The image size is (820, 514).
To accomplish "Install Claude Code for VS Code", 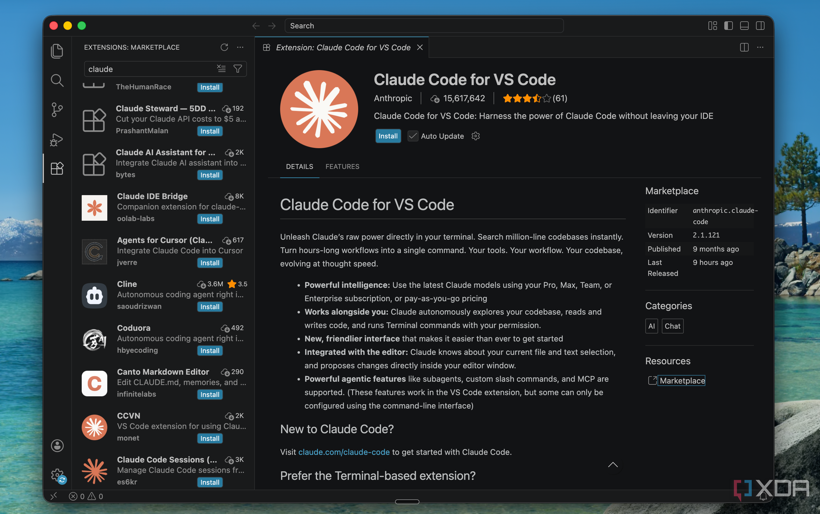I will 388,136.
